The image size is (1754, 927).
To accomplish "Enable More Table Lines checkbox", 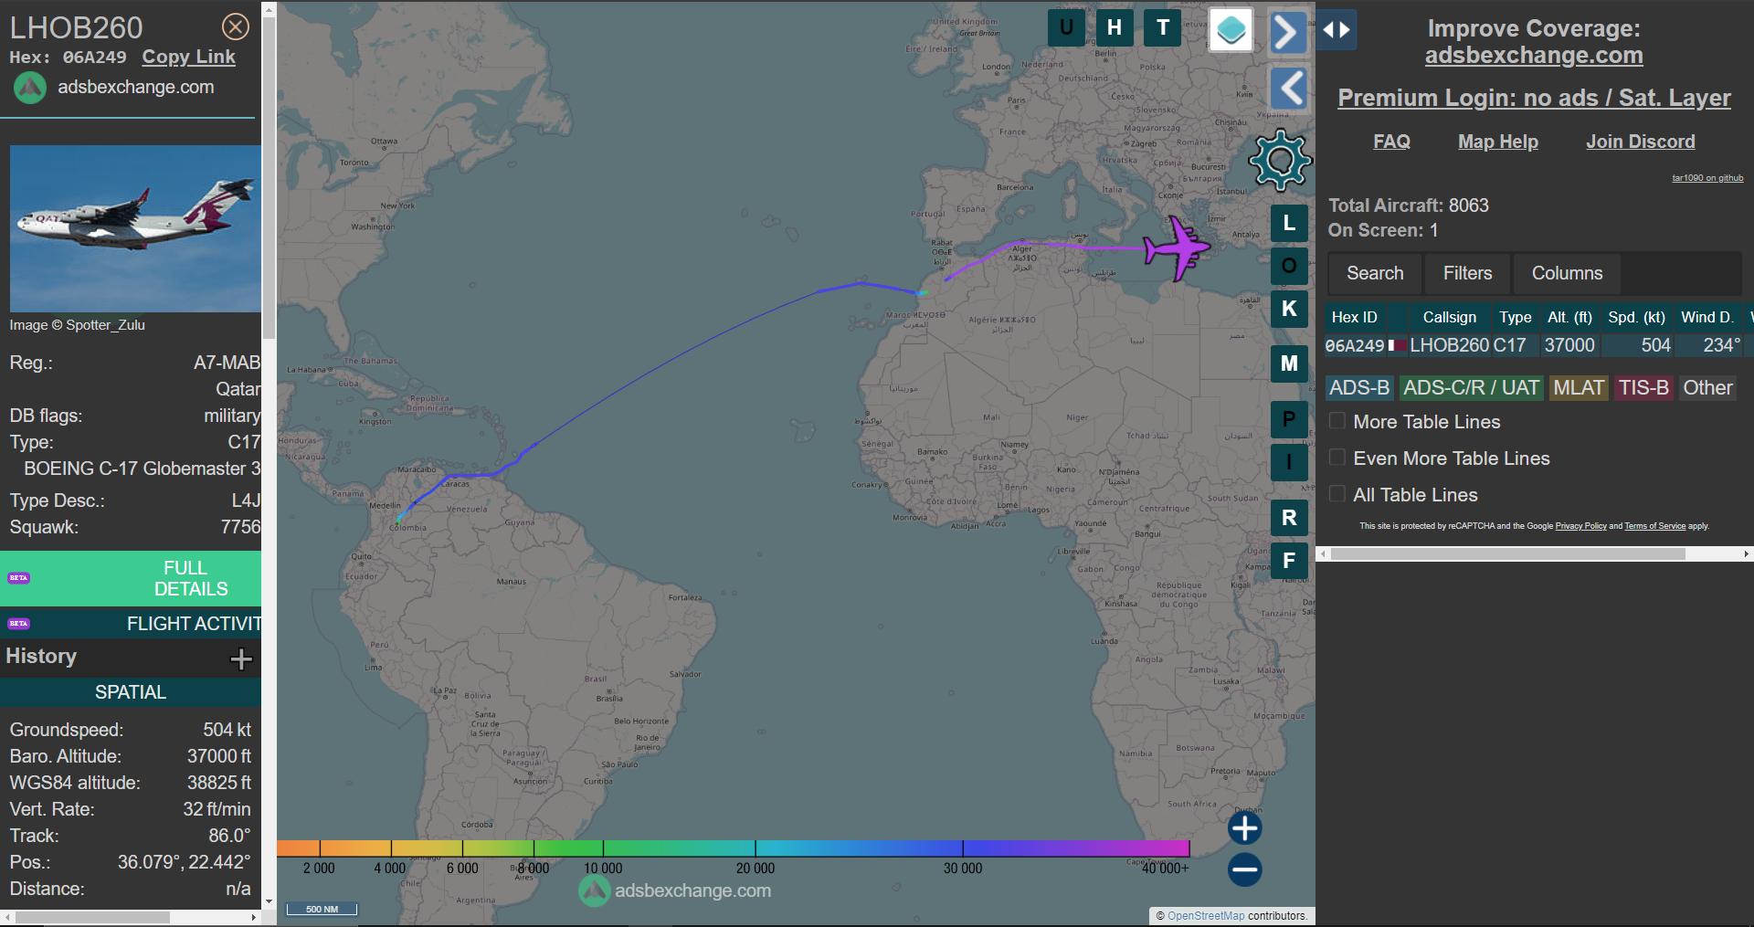I will click(1337, 421).
